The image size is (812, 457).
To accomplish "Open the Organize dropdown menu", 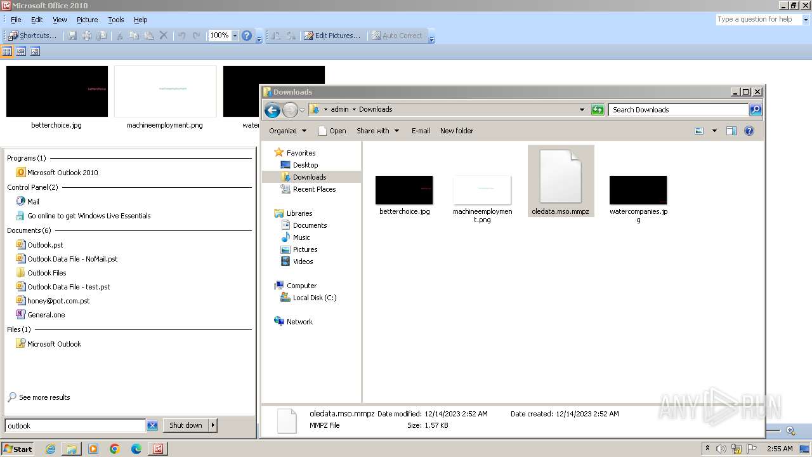I will click(x=287, y=131).
